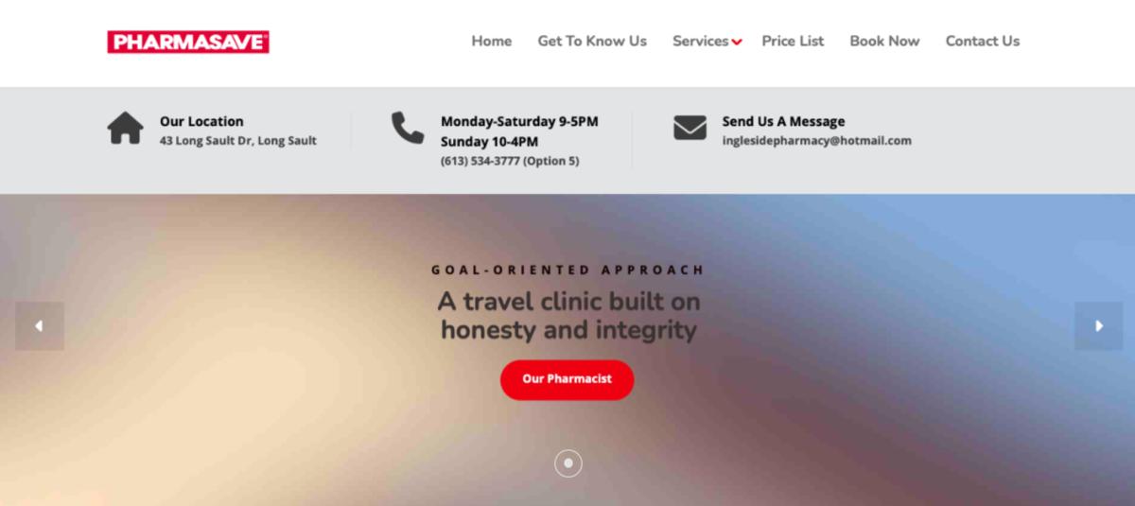
Task: View the Price List page
Action: 793,42
